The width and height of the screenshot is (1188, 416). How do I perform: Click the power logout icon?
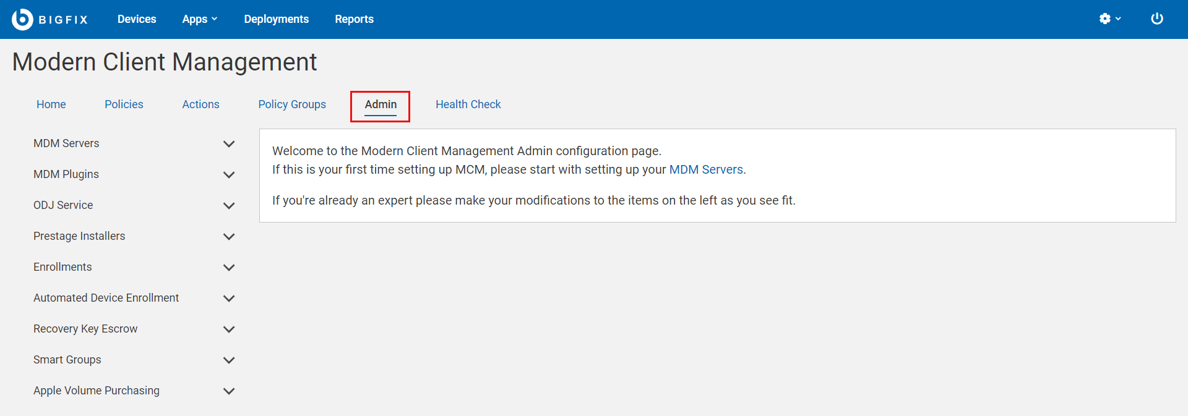pos(1156,19)
